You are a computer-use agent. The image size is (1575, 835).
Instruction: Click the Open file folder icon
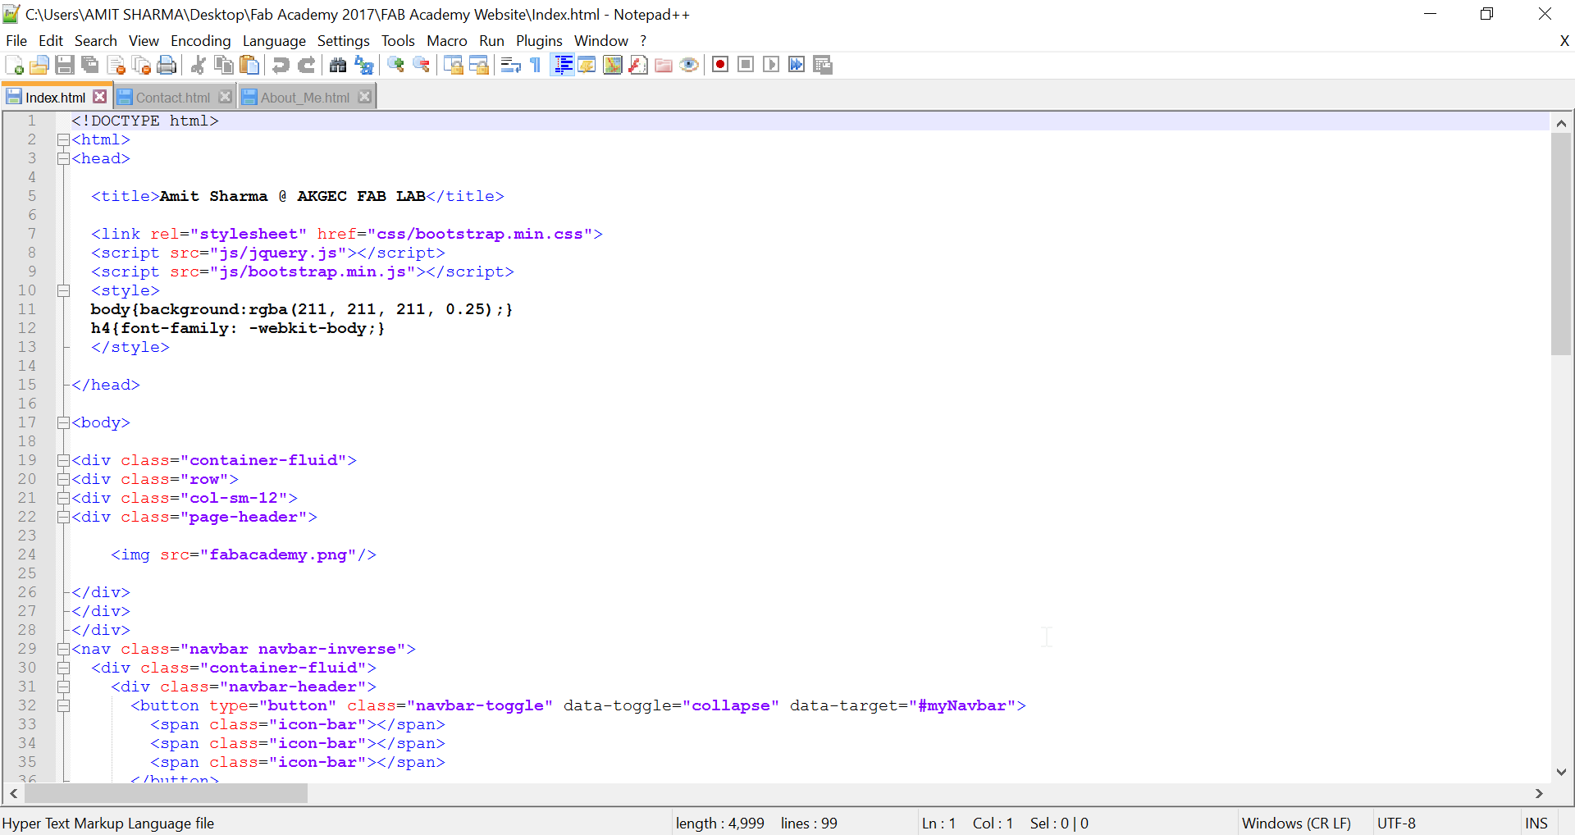[39, 65]
